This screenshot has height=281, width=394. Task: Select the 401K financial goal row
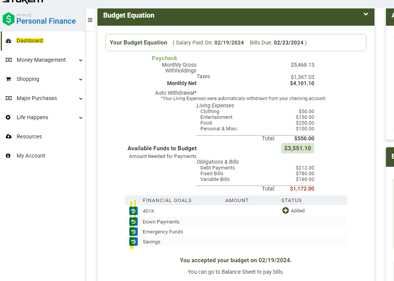pos(236,211)
